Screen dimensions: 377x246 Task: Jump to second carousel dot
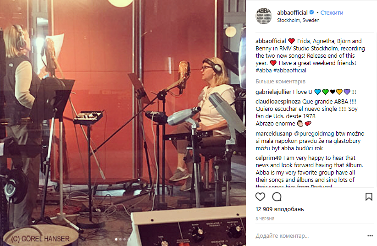click(121, 239)
